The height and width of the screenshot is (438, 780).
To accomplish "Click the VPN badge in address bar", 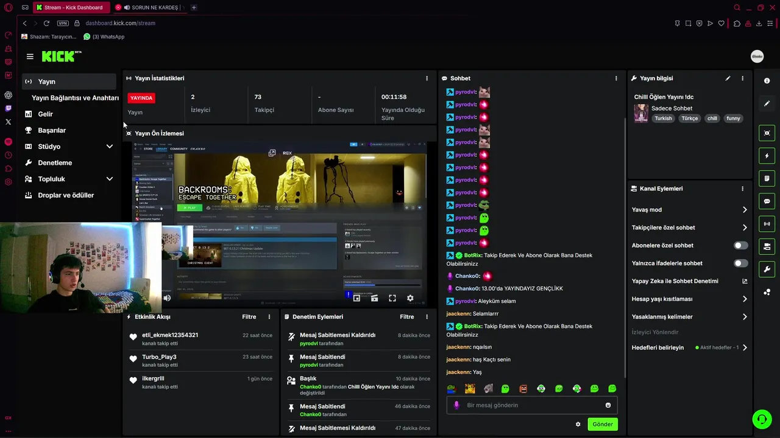I will tap(63, 23).
